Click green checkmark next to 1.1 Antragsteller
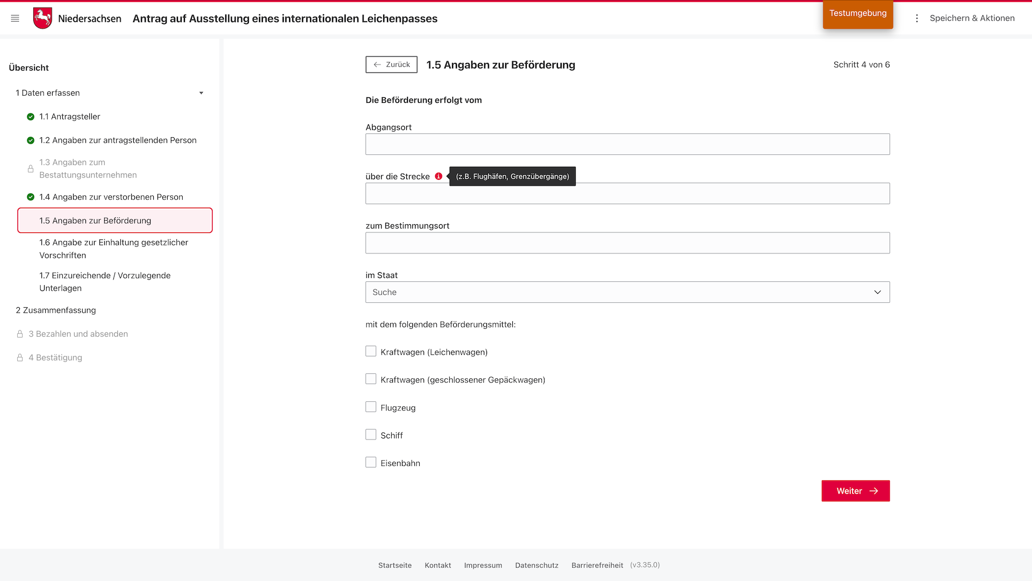This screenshot has width=1032, height=581. coord(31,117)
